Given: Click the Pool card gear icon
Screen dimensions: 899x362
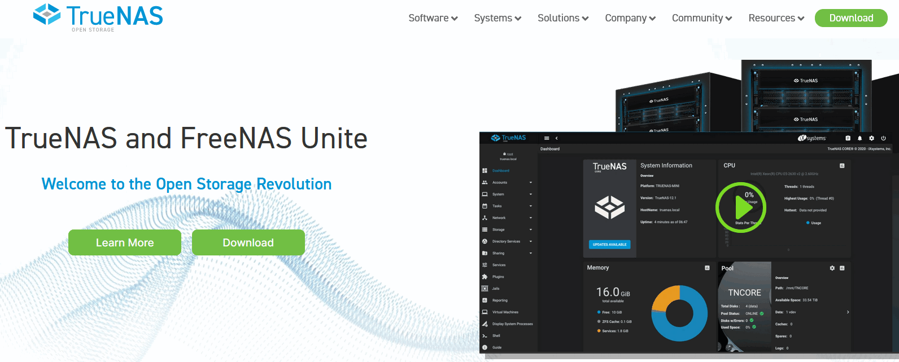Looking at the screenshot, I should tap(832, 268).
